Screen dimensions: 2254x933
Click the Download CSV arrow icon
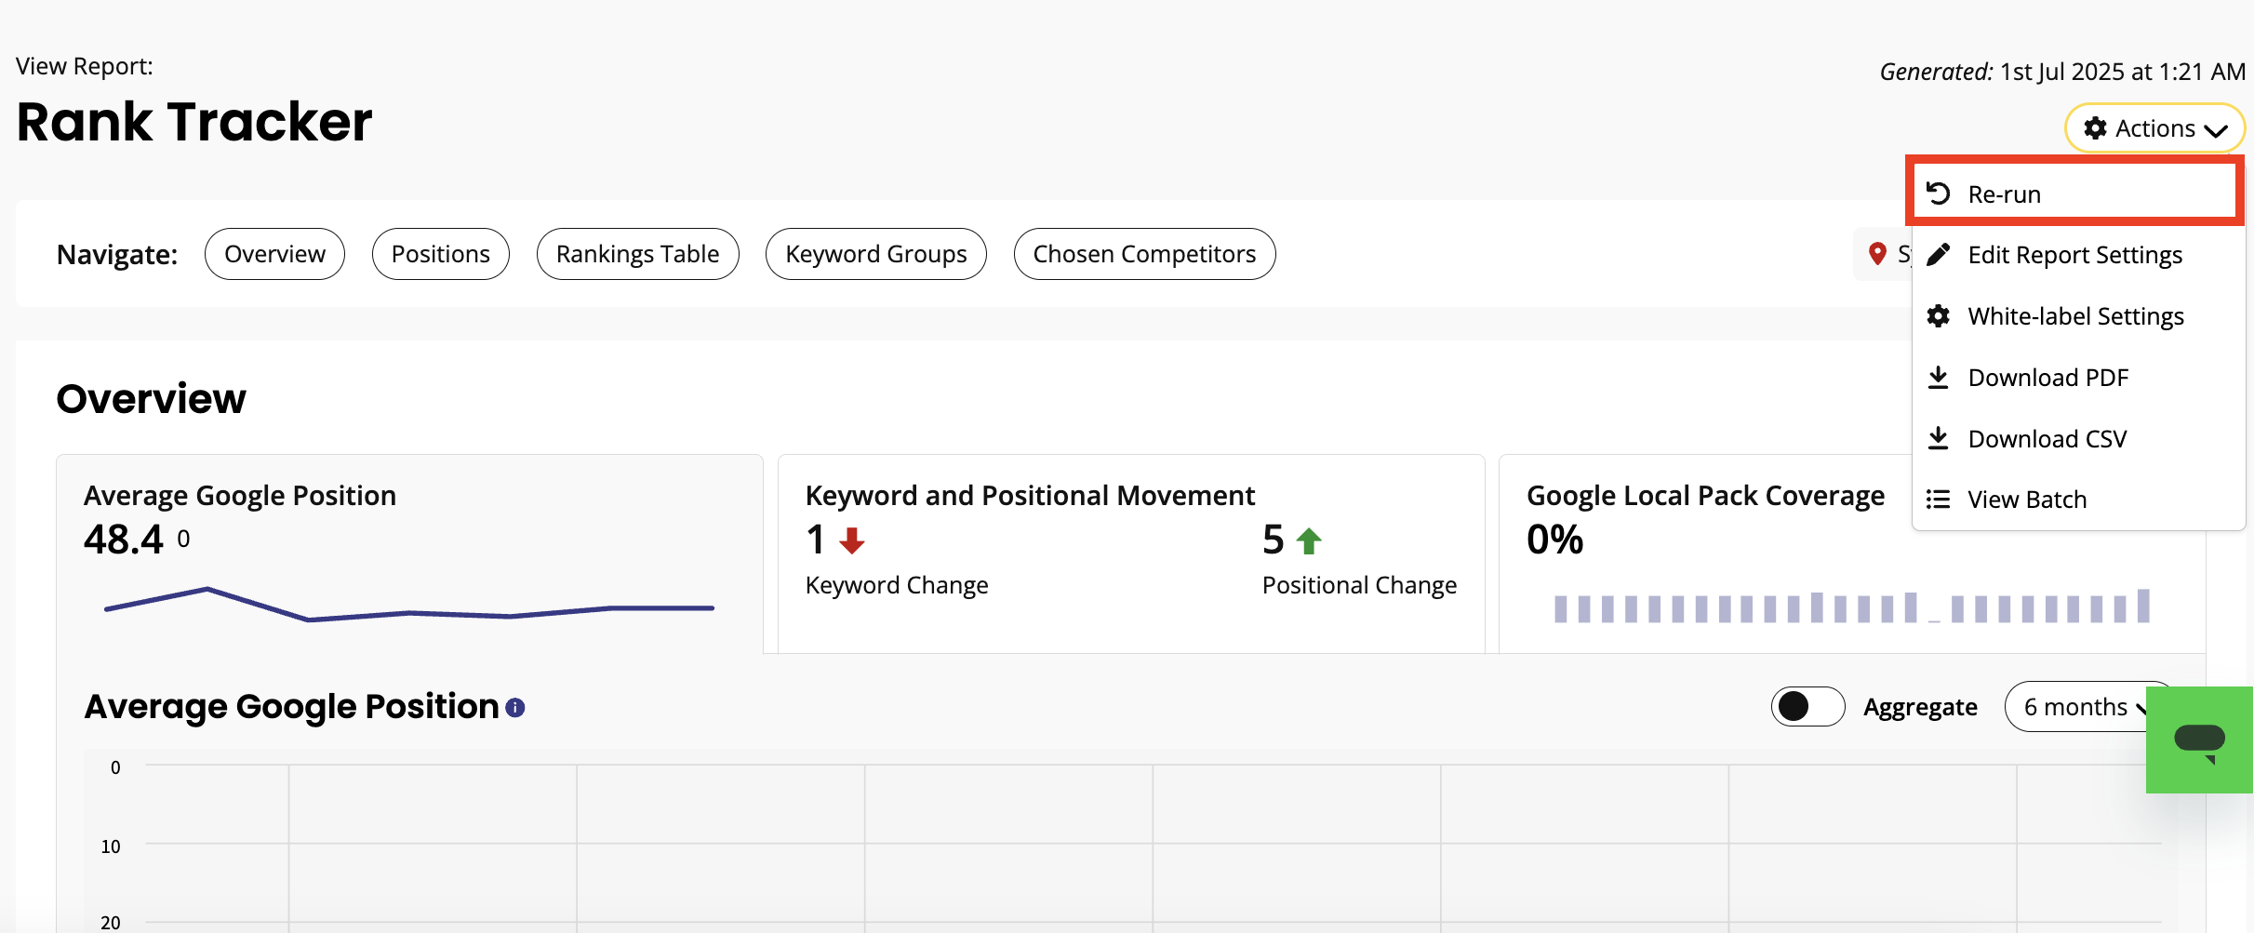click(x=1938, y=438)
